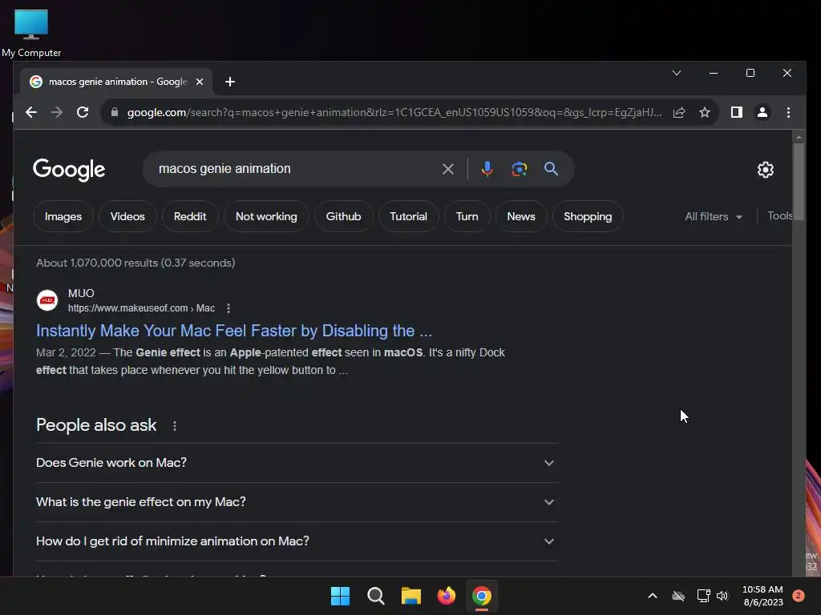Go forward in browser history
The height and width of the screenshot is (615, 821).
click(x=57, y=112)
